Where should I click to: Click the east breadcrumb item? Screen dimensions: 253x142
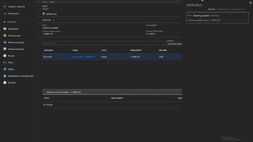click(52, 2)
